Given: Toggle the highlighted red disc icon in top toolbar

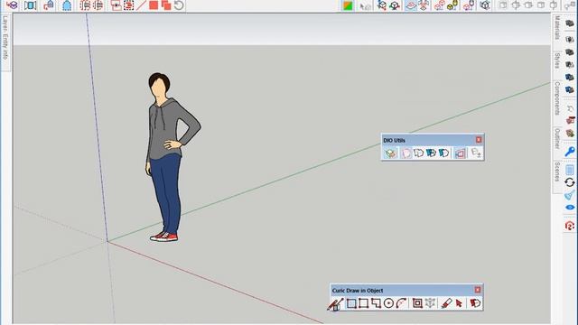Looking at the screenshot, I should 411,5.
